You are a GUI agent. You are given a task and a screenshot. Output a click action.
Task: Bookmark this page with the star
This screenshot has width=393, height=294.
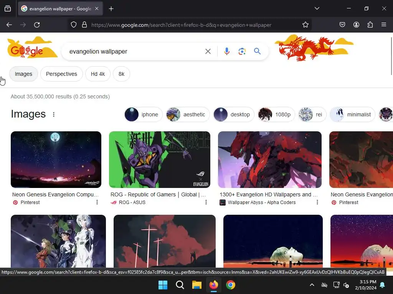[x=305, y=25]
